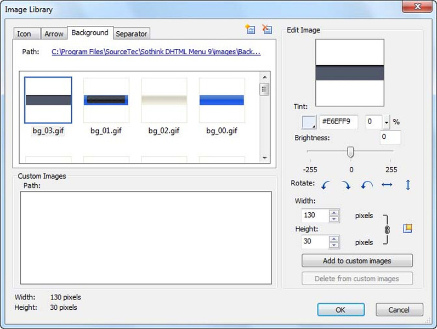This screenshot has height=329, width=437.
Task: Click the brightness slider handle
Action: tap(350, 152)
